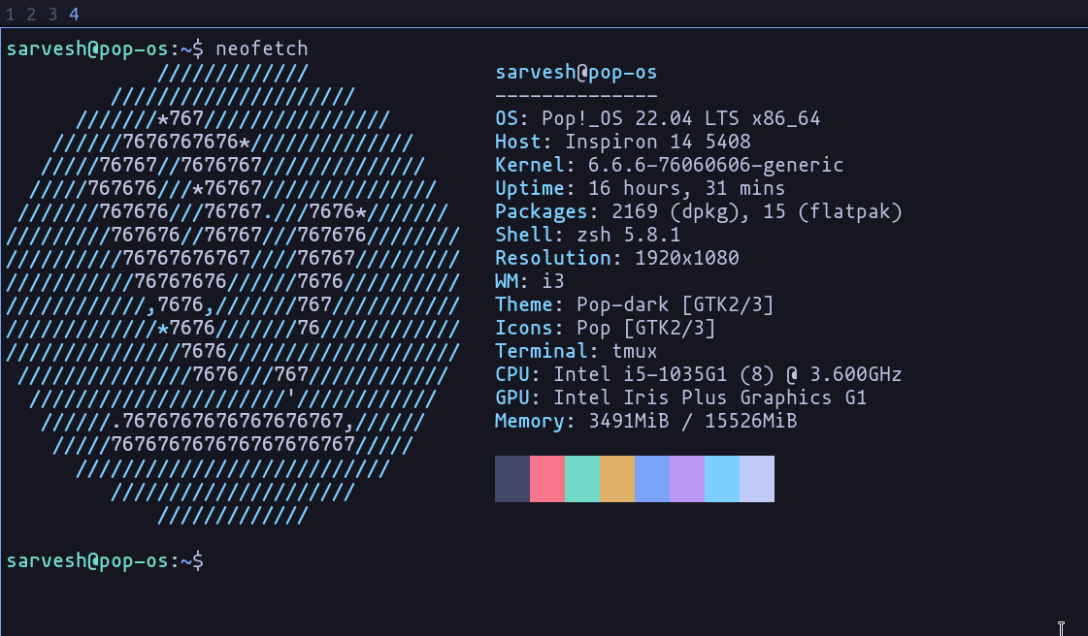Click the empty prompt at the bottom
The image size is (1088, 636).
(105, 560)
